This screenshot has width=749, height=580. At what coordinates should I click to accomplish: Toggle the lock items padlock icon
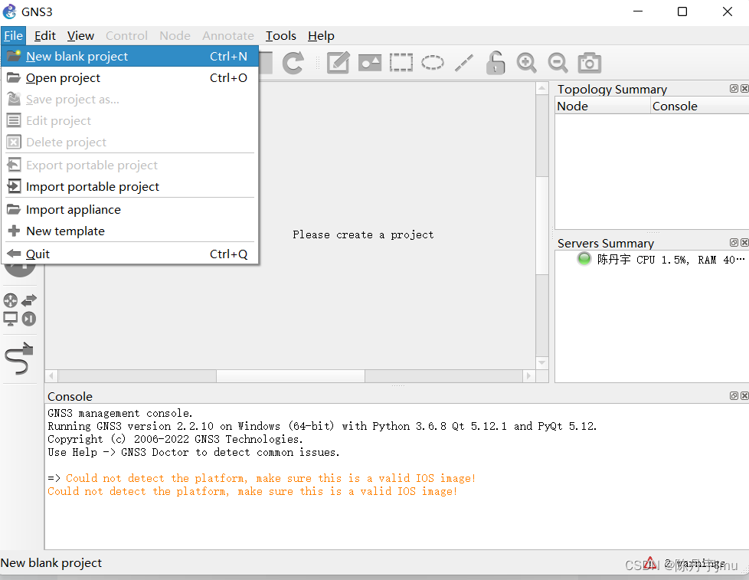coord(496,63)
